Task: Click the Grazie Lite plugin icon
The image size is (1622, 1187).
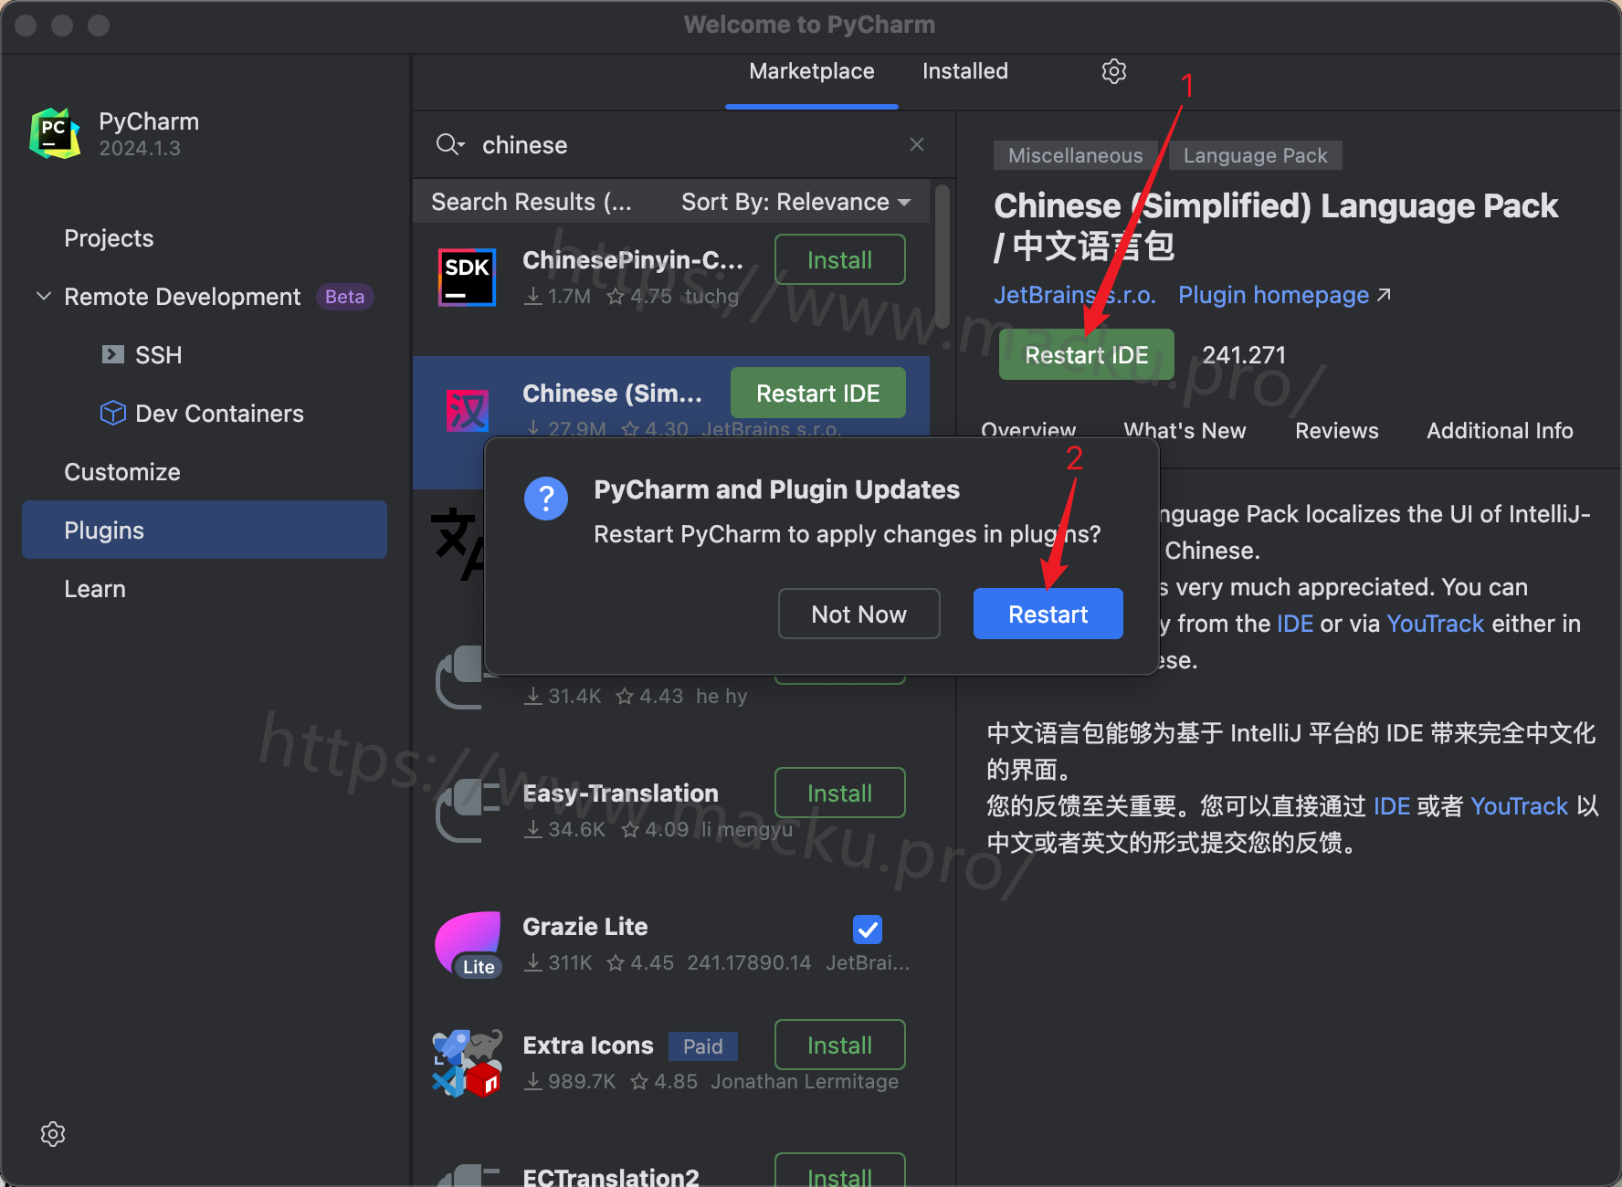Action: [x=468, y=944]
